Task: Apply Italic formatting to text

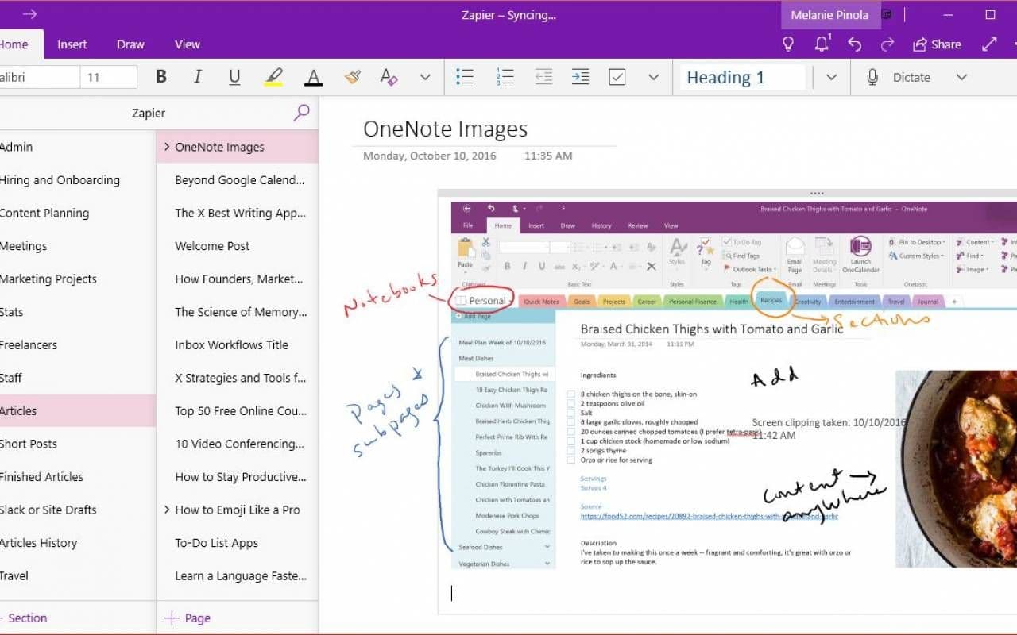Action: point(198,77)
